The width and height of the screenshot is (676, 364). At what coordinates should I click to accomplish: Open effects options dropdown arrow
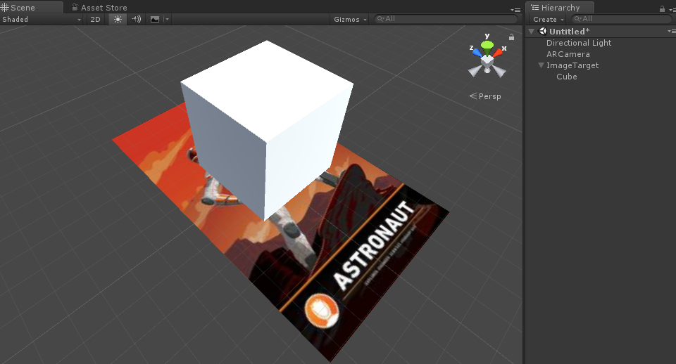[x=168, y=19]
